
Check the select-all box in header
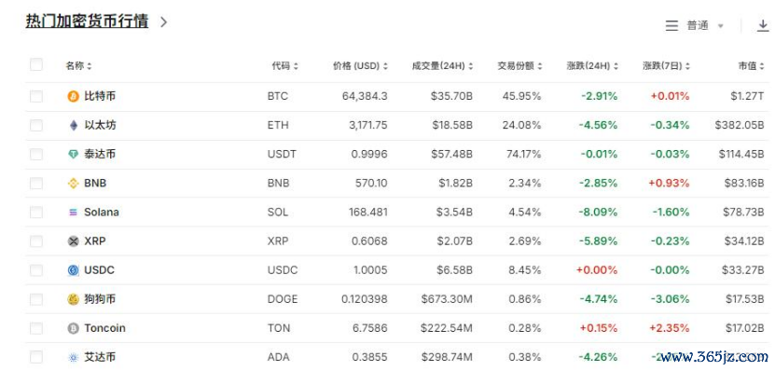click(36, 64)
